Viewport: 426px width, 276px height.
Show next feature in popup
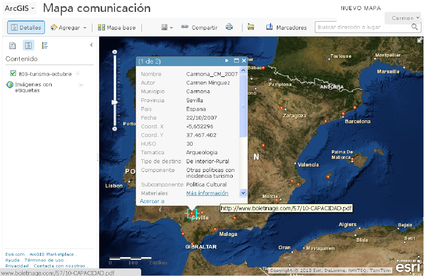tap(227, 61)
